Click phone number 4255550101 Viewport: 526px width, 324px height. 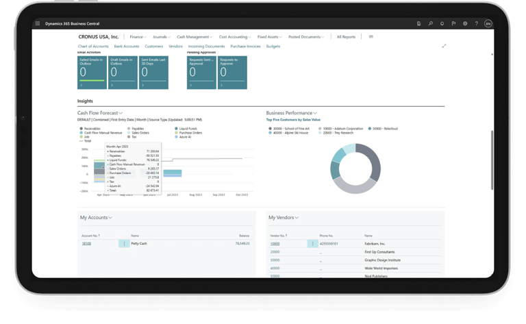[x=329, y=244]
